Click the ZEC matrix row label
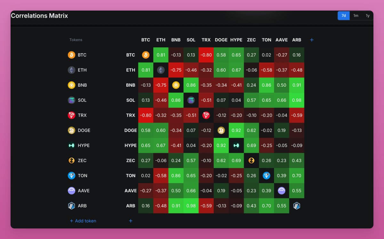 coord(131,161)
